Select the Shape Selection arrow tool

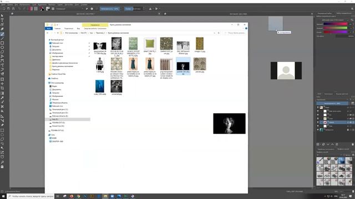tap(2, 15)
